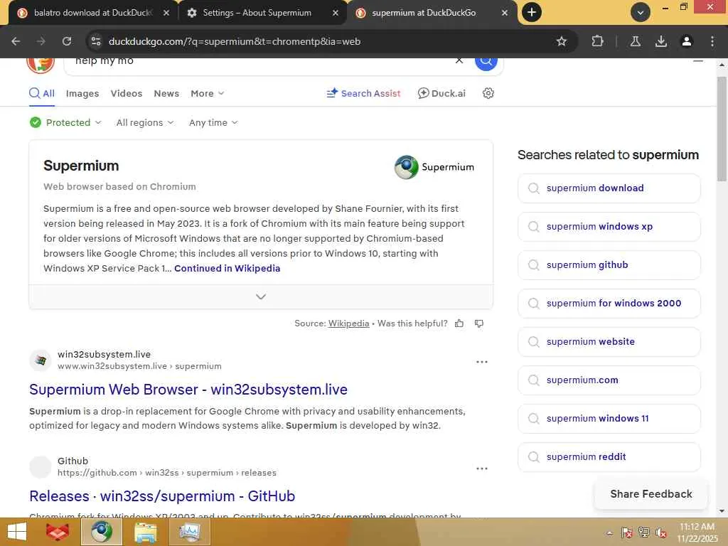728x546 pixels.
Task: Switch to Videos results
Action: pos(127,93)
